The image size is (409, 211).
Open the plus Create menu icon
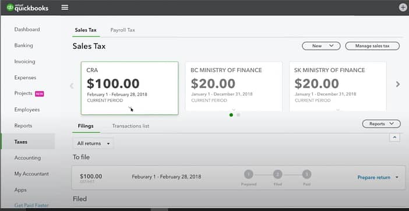tap(403, 8)
